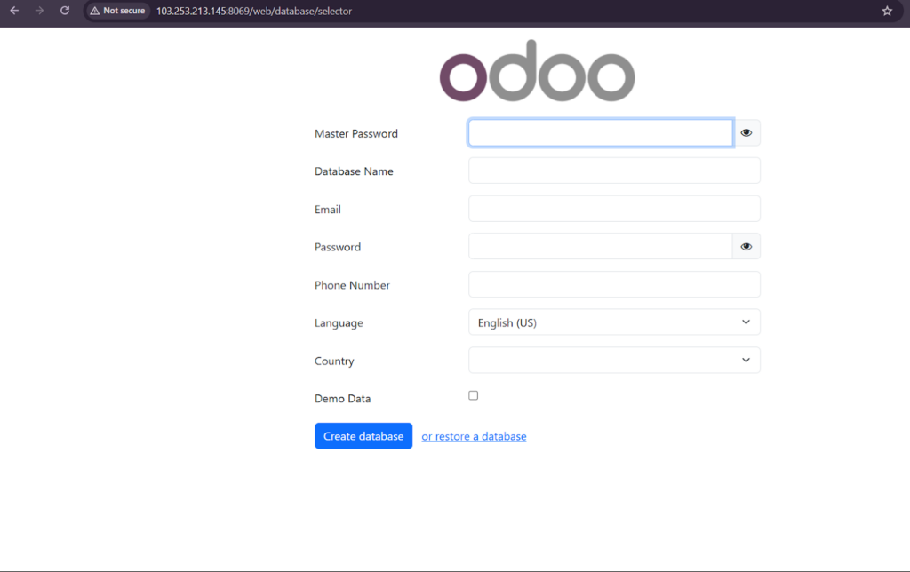Click the Master Password input field
The height and width of the screenshot is (572, 910).
pyautogui.click(x=600, y=131)
